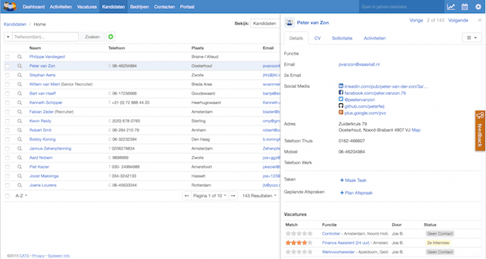Open the calendar icon in top bar
This screenshot has width=486, height=259.
coord(464,7)
